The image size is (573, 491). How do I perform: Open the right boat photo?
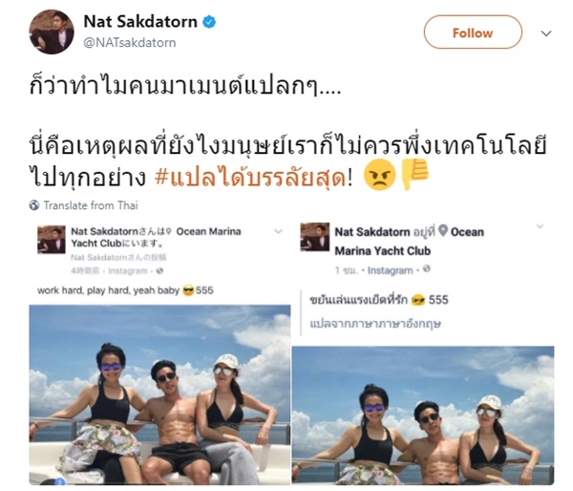click(423, 416)
